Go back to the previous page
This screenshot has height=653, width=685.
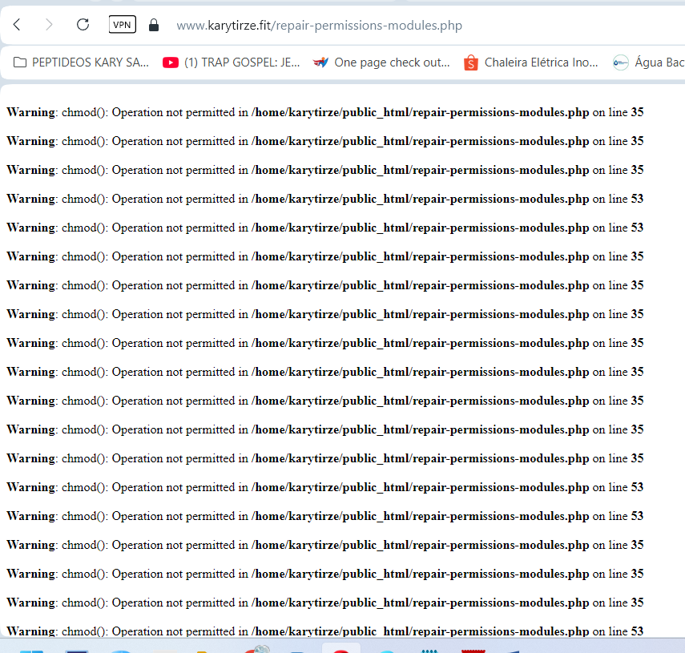click(17, 25)
